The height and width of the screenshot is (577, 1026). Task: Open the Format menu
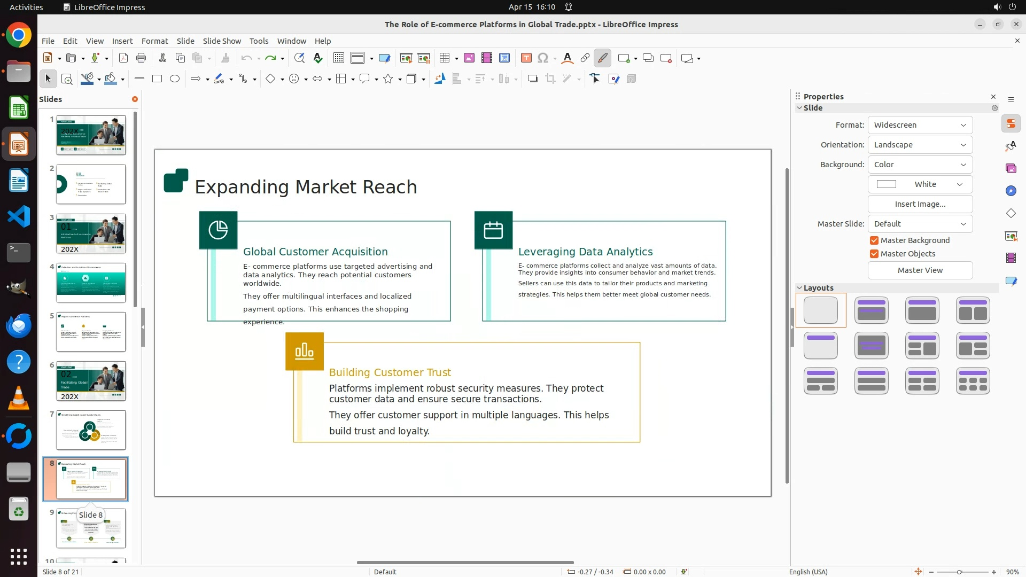tap(154, 41)
